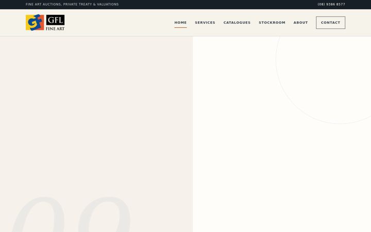Click the 'Fine Art Auctions, Private Treaty & Valuations' tagline
Image resolution: width=371 pixels, height=232 pixels.
(x=72, y=4)
